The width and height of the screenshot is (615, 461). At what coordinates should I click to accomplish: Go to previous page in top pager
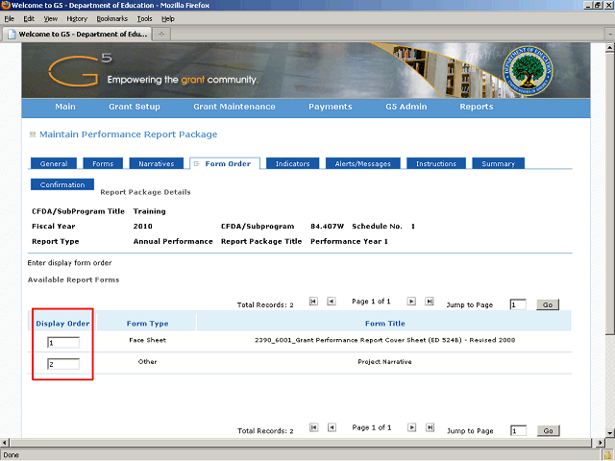pyautogui.click(x=332, y=301)
